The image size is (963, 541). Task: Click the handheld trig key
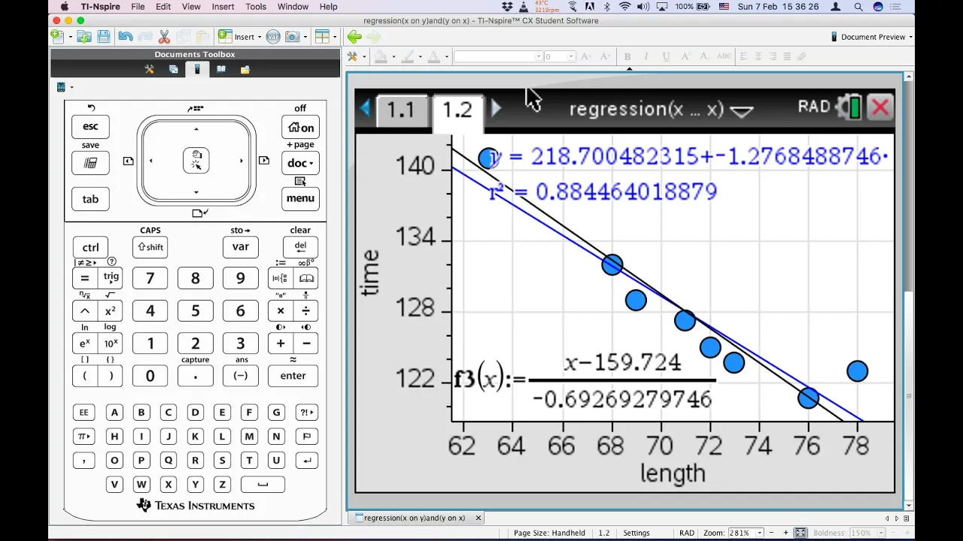[x=111, y=278]
